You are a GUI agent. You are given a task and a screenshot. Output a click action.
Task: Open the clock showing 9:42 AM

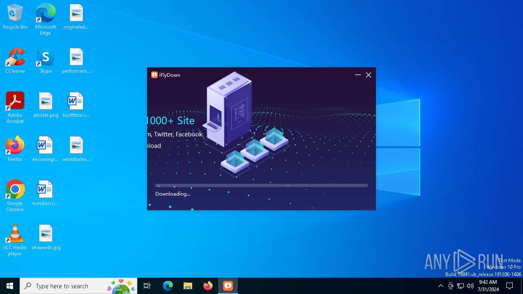[x=488, y=286]
